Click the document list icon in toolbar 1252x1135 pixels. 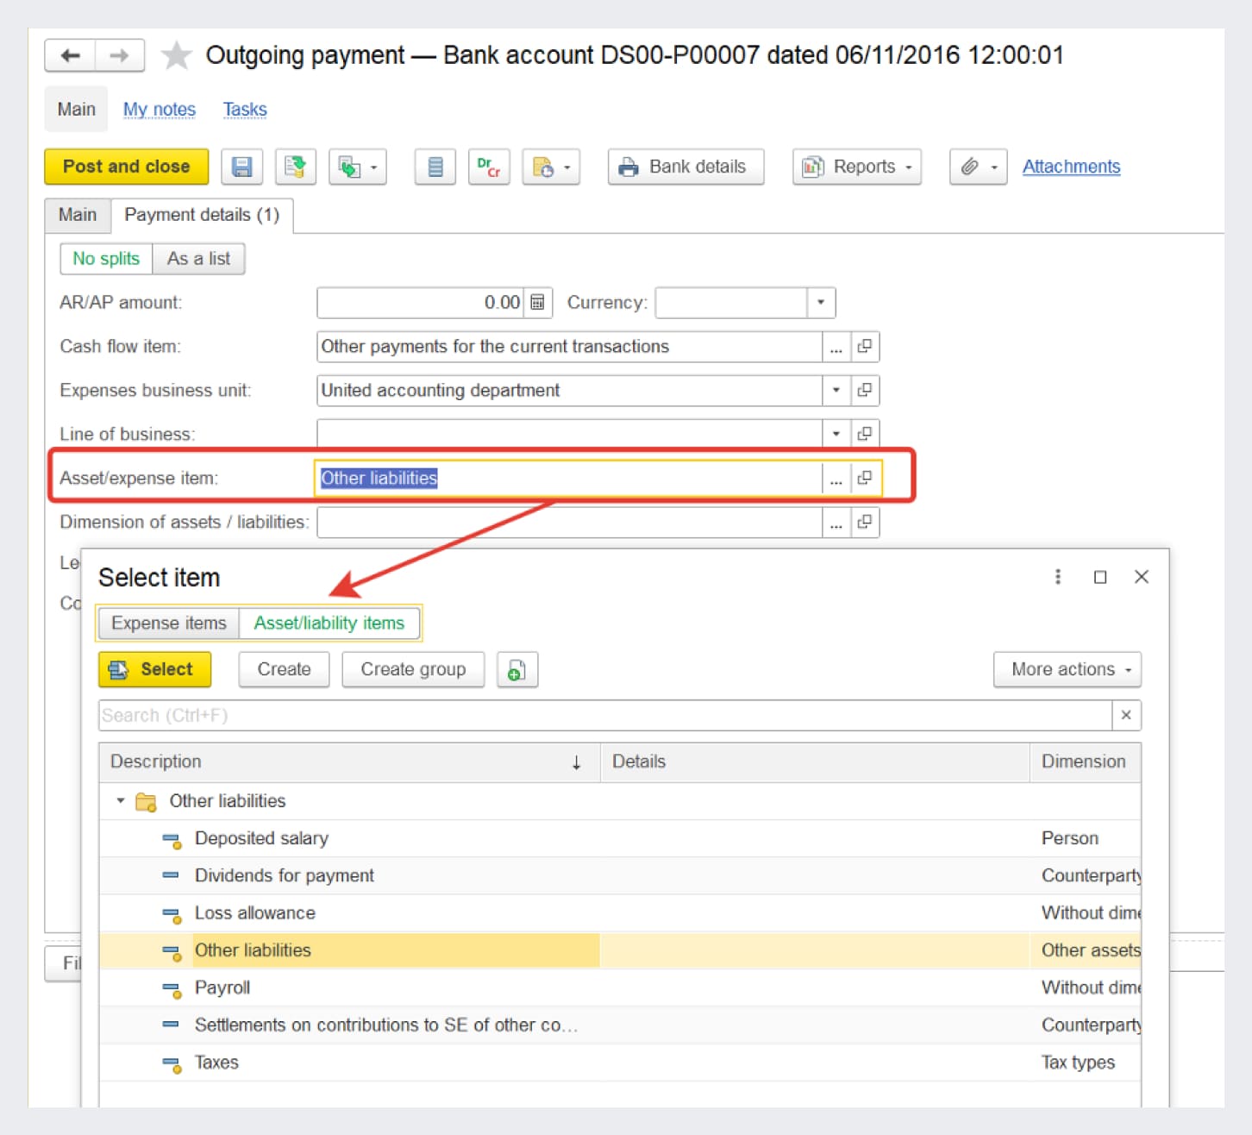click(435, 167)
